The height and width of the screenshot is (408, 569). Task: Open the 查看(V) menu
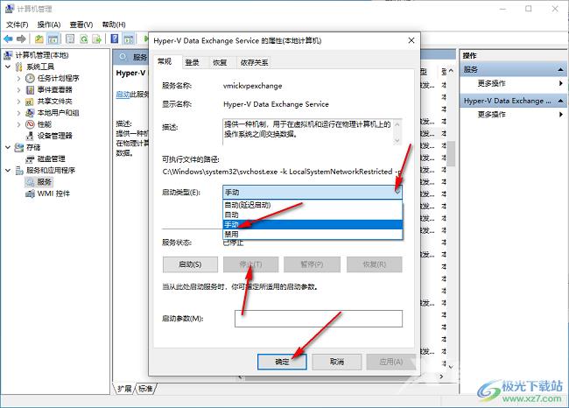click(x=81, y=25)
